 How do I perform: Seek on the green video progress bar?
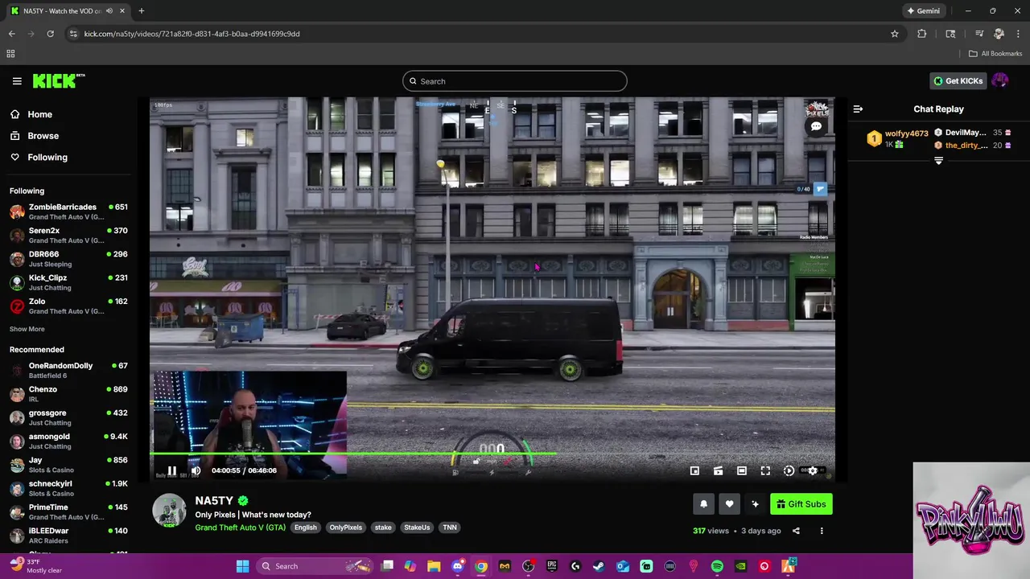pyautogui.click(x=492, y=454)
